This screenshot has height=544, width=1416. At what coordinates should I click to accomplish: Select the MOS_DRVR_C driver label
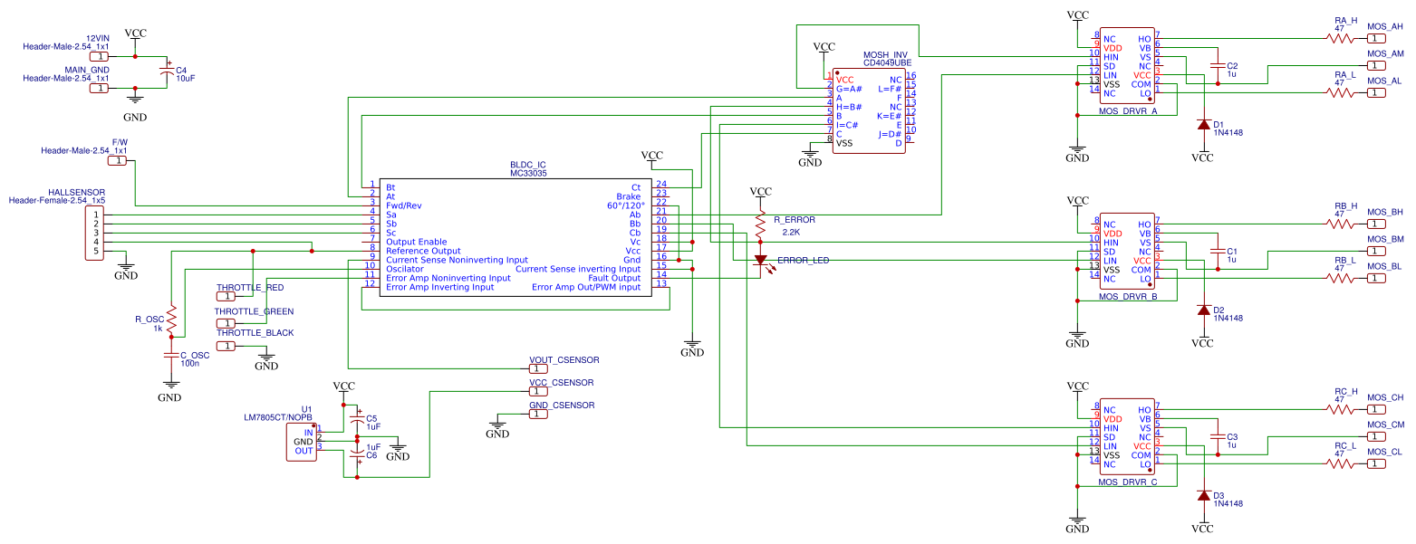1128,482
